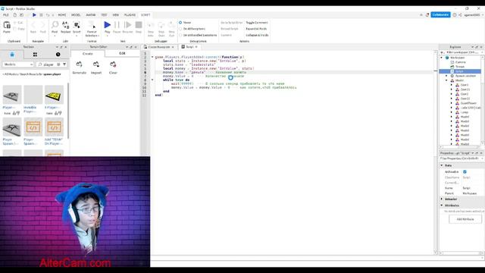Select On Unhandled Exceptions radio option
The width and height of the screenshot is (485, 273).
180,36
